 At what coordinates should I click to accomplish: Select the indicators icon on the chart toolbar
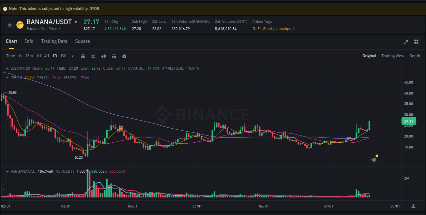114,56
